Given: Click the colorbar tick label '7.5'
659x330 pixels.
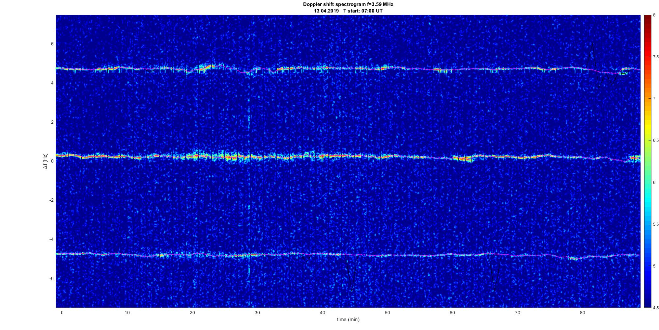Looking at the screenshot, I should (656, 57).
